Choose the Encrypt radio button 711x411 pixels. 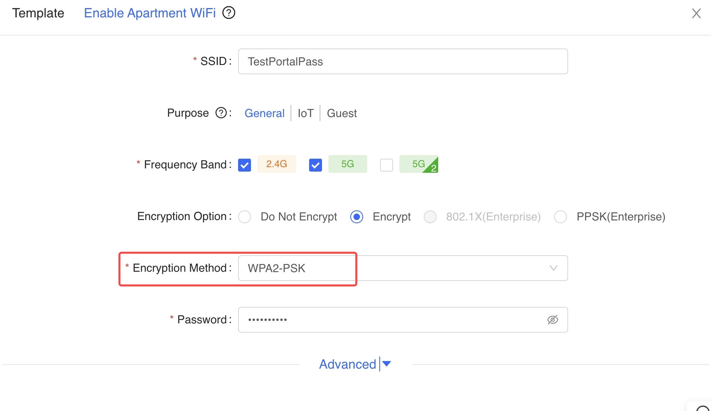tap(357, 217)
